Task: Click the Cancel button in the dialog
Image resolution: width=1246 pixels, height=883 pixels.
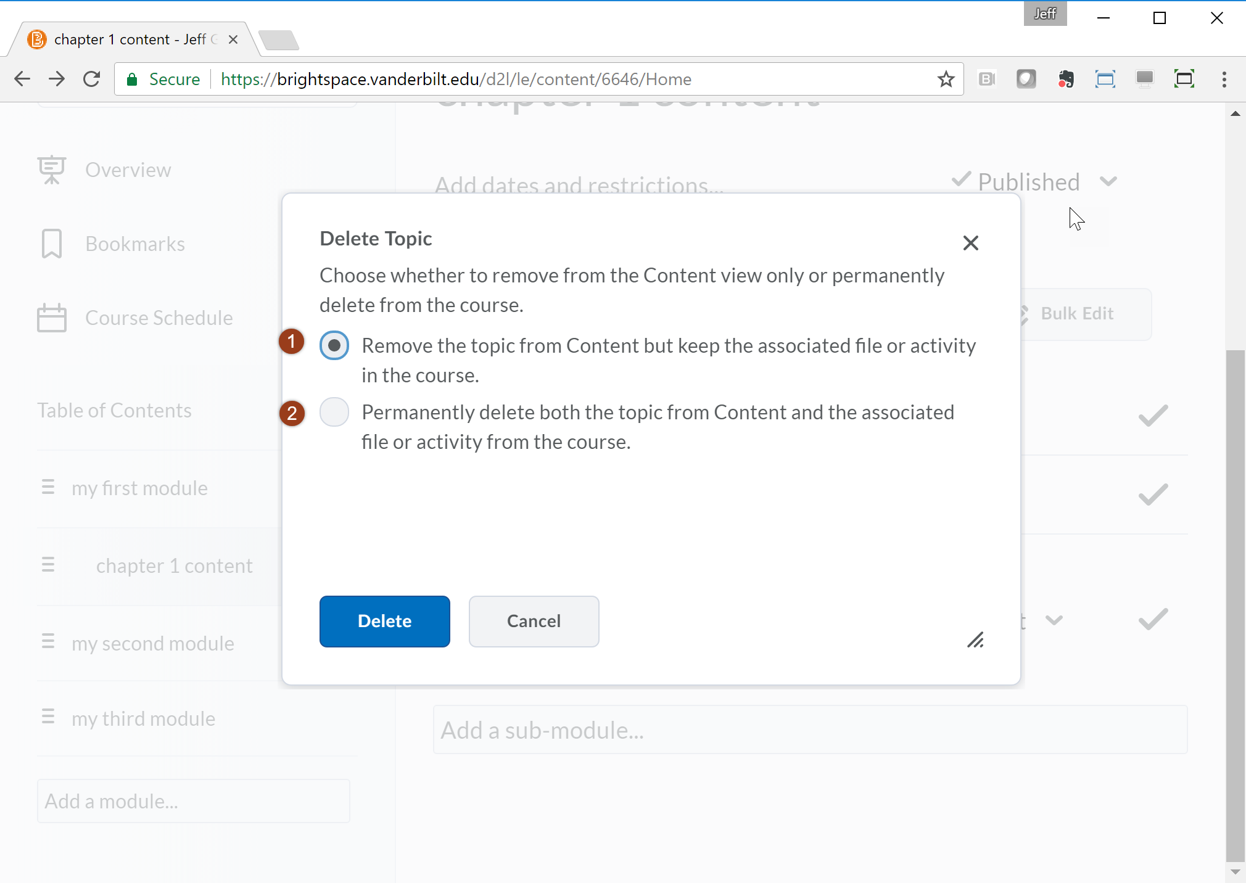Action: [x=534, y=621]
